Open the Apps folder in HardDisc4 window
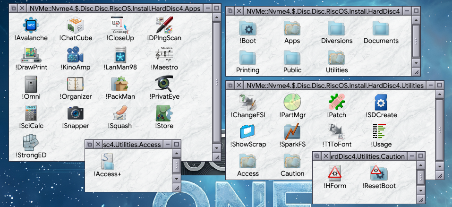The height and width of the screenshot is (207, 452). pos(292,28)
